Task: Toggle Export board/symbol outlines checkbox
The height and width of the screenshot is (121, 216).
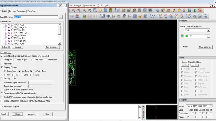Action: pyautogui.click(x=2, y=56)
